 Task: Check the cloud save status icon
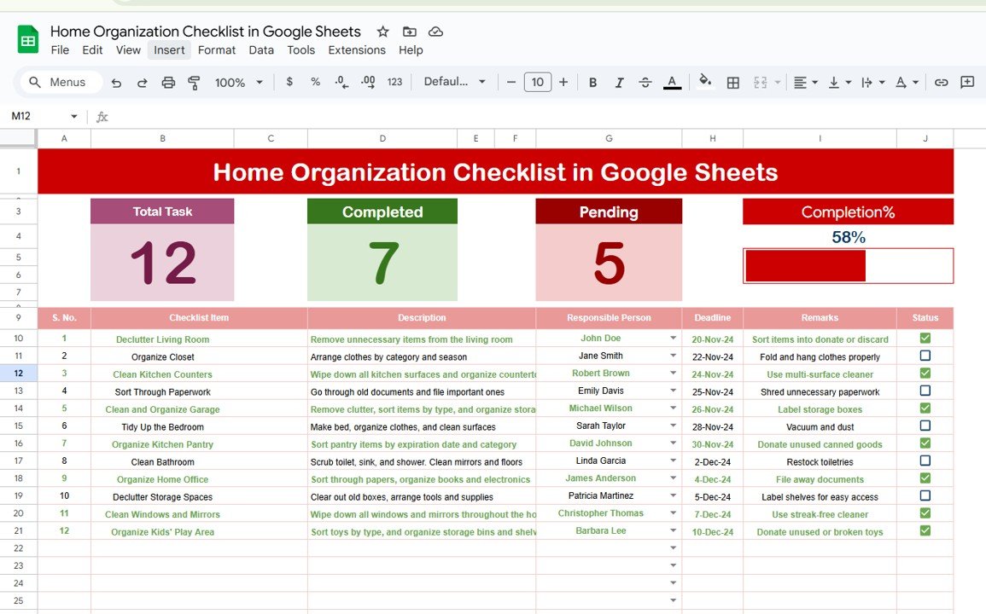point(435,32)
